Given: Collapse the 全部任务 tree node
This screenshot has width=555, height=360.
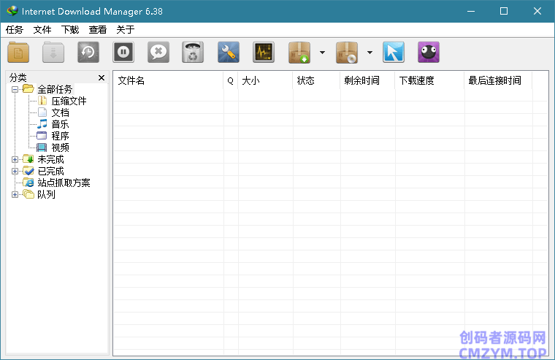Looking at the screenshot, I should coord(15,89).
